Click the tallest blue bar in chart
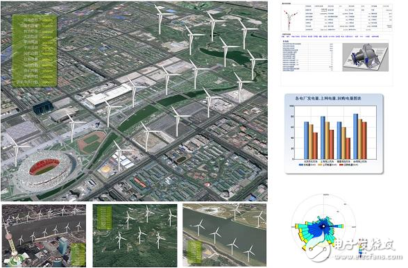The image size is (408, 268). pyautogui.click(x=356, y=137)
